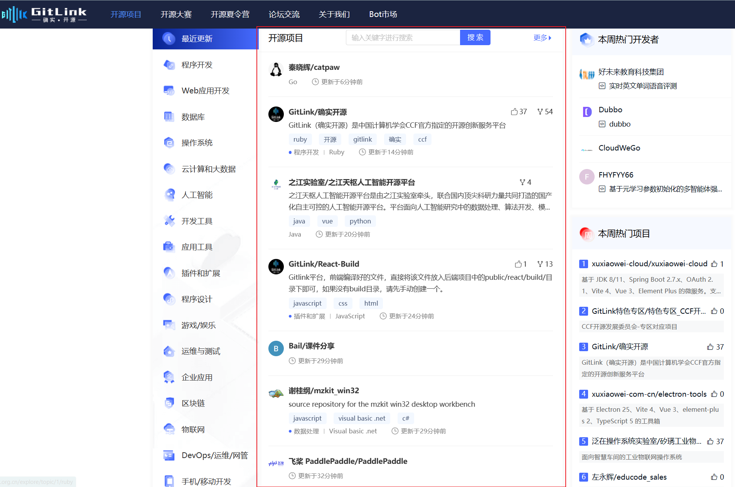Click the 好未来教育科技集团 avatar

click(x=587, y=74)
